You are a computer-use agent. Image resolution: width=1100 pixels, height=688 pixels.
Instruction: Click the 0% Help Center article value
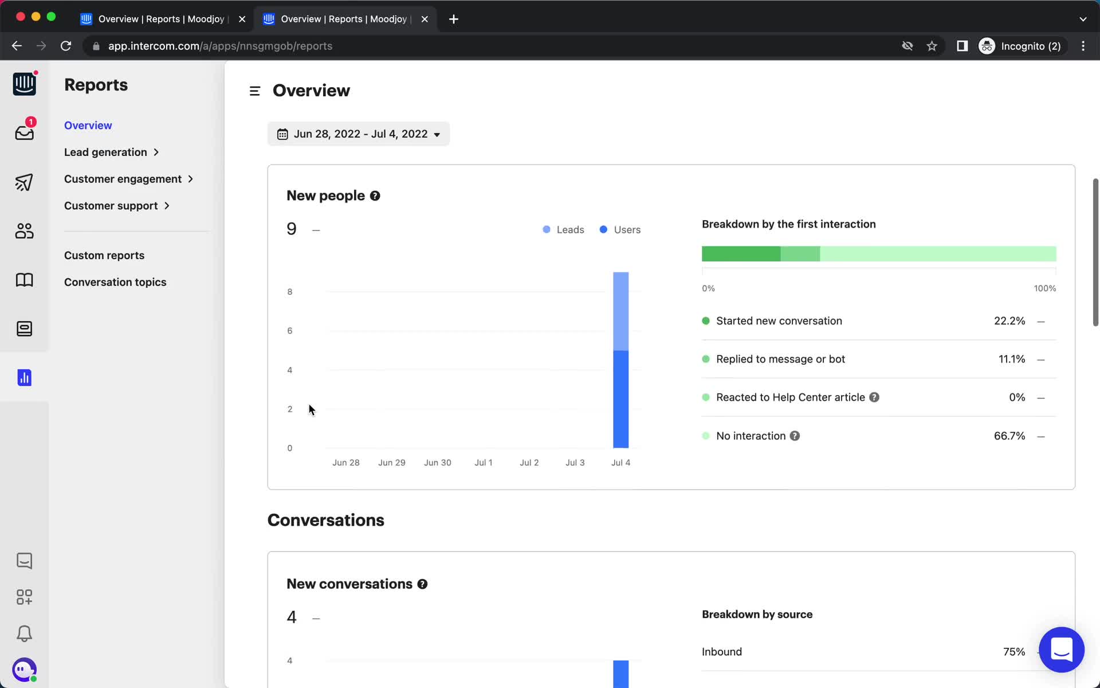point(1017,397)
